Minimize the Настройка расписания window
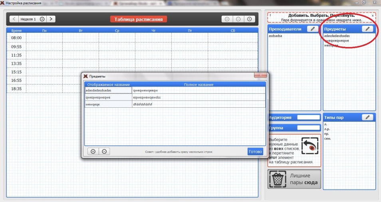381x202 pixels. pyautogui.click(x=357, y=2)
